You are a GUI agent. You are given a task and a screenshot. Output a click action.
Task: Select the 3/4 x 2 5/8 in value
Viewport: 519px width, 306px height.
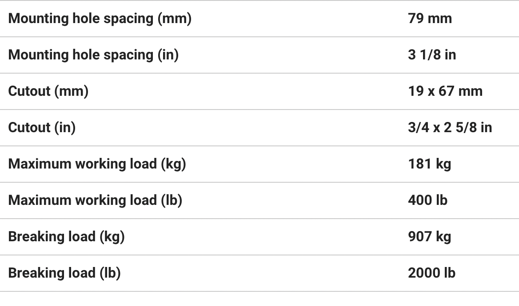[450, 128]
